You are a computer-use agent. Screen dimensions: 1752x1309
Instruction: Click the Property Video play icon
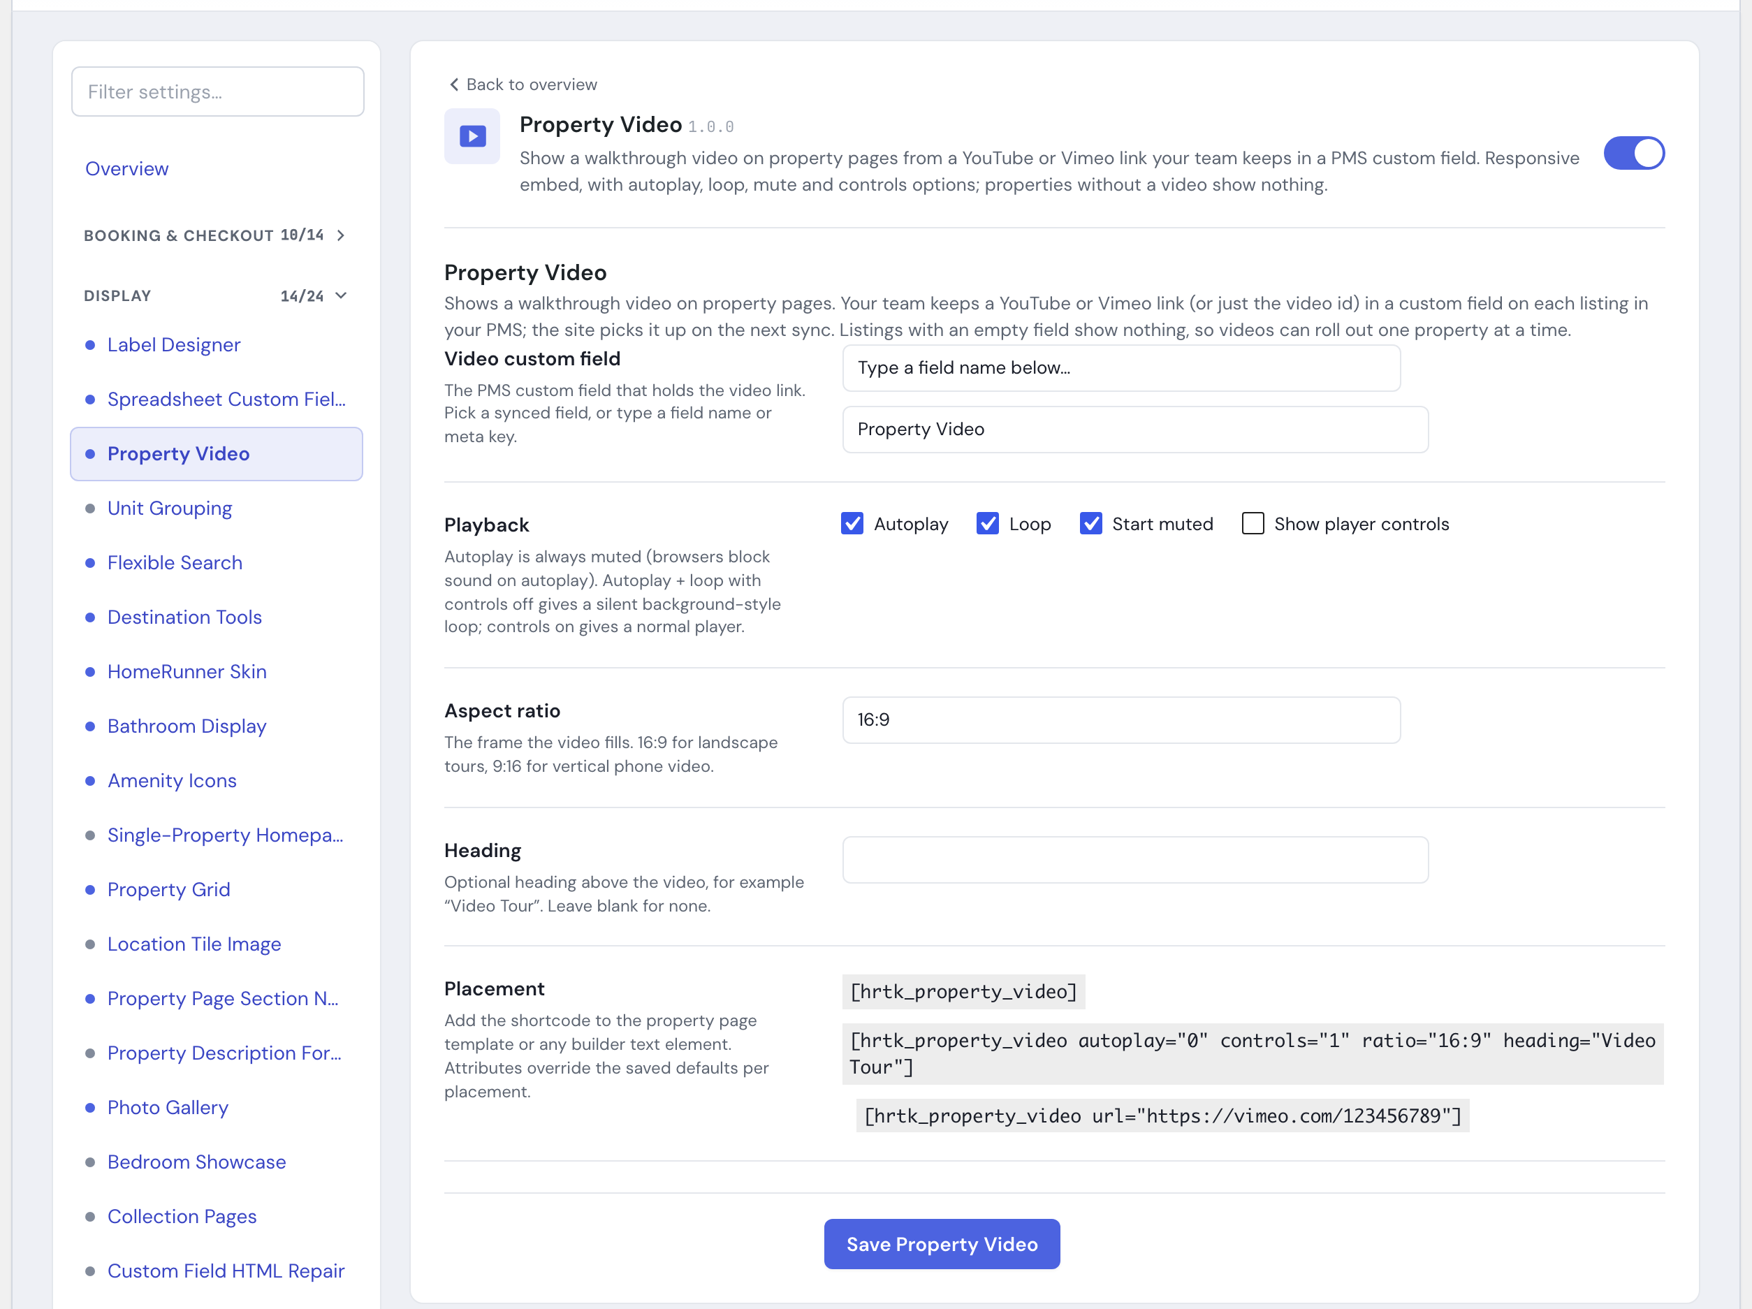(x=472, y=136)
